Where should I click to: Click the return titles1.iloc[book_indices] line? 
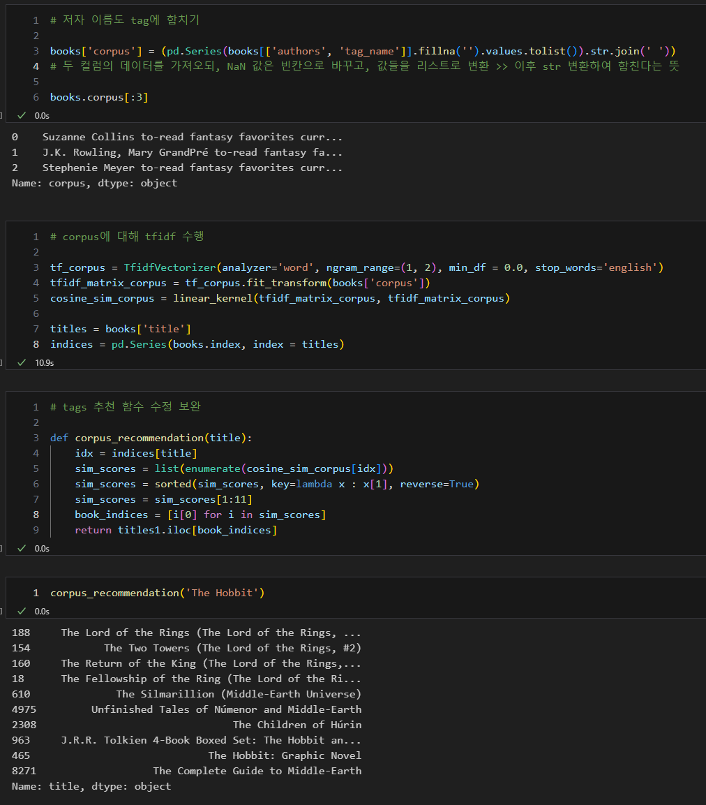click(176, 531)
